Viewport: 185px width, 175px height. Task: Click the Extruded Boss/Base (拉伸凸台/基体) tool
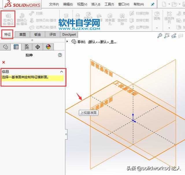(8, 19)
